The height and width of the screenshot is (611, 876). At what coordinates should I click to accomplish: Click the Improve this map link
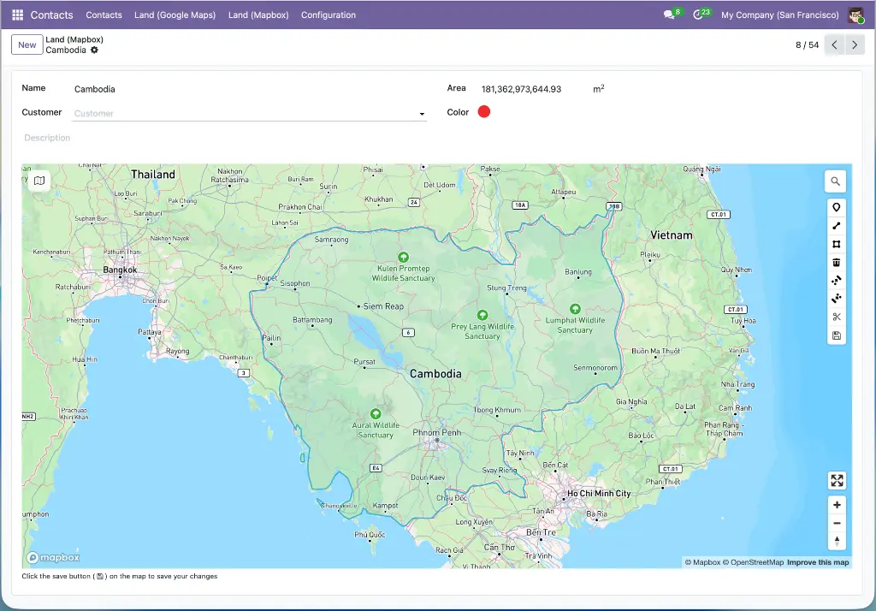pyautogui.click(x=818, y=562)
